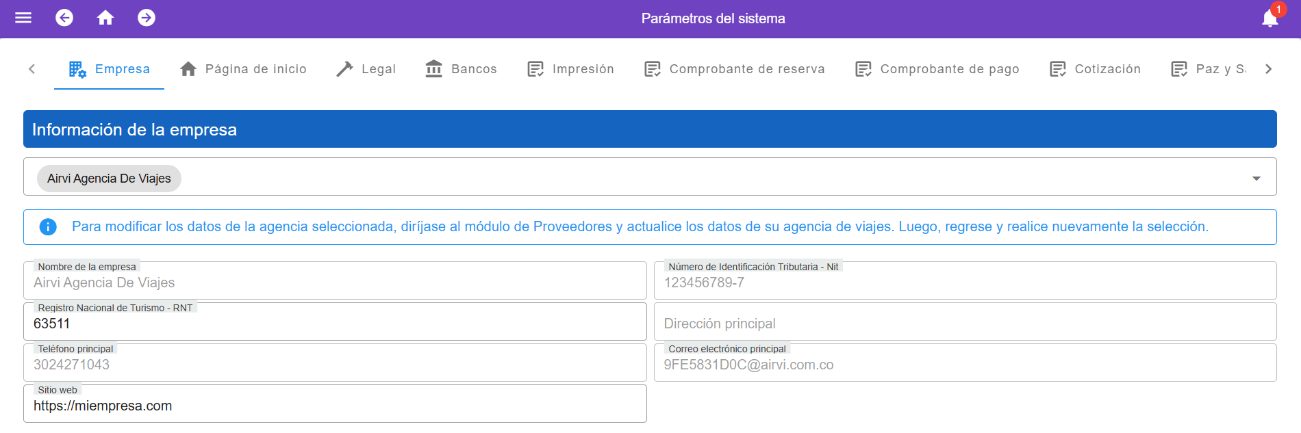Open the Cotización tab
Viewport: 1301px width, 433px height.
[1095, 69]
